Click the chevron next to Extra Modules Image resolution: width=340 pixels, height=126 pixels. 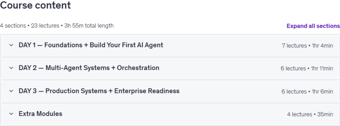pos(11,114)
